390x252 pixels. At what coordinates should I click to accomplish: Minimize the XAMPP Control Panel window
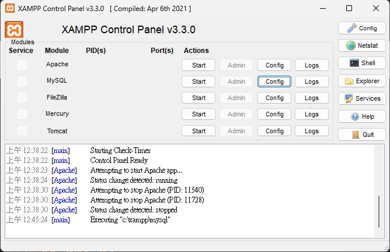point(323,8)
